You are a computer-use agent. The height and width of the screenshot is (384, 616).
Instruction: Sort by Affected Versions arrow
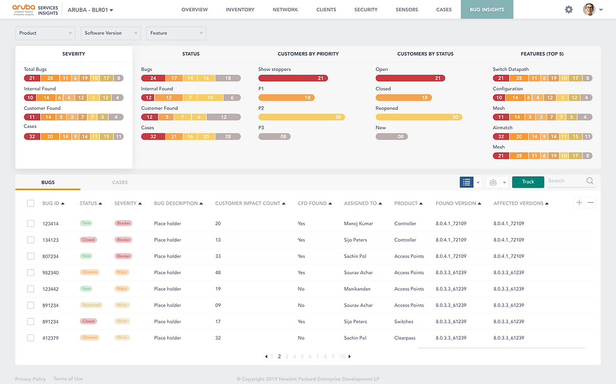547,203
